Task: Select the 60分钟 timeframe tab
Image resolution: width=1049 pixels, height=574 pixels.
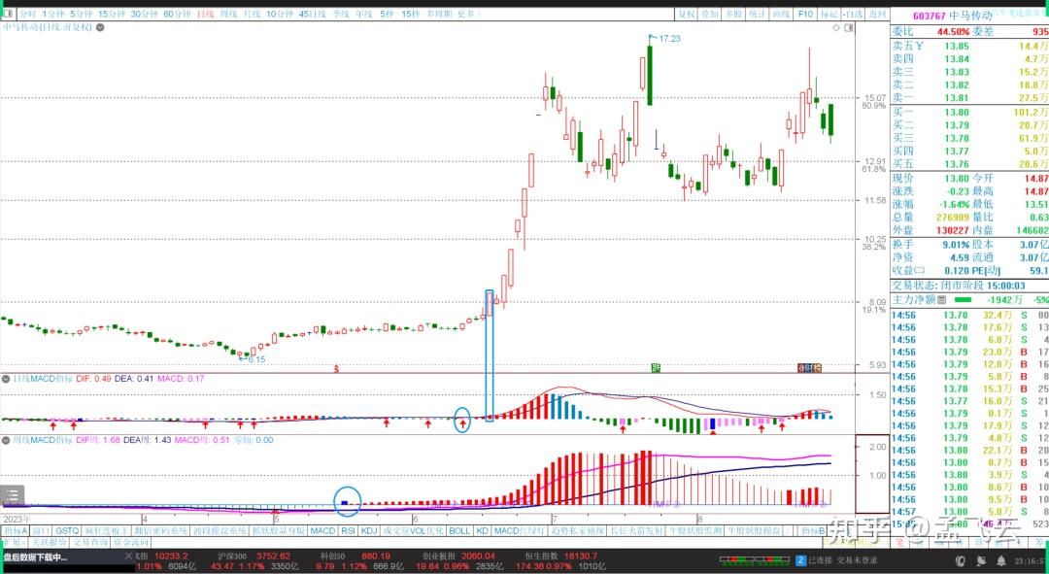Action: pyautogui.click(x=177, y=14)
